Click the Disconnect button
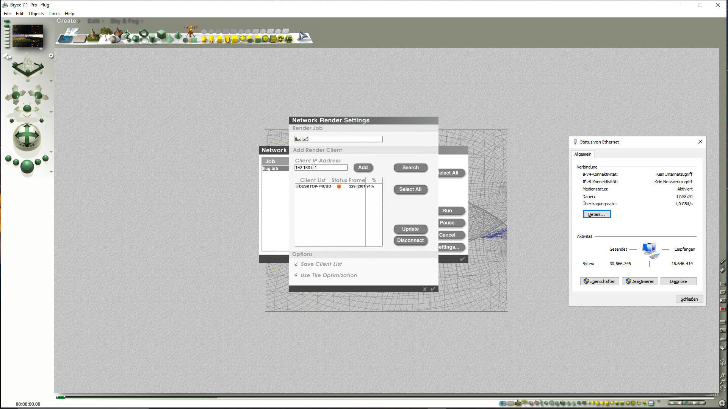 [410, 240]
